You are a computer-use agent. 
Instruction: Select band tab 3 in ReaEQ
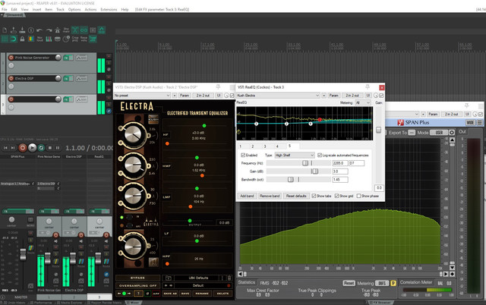[265, 146]
